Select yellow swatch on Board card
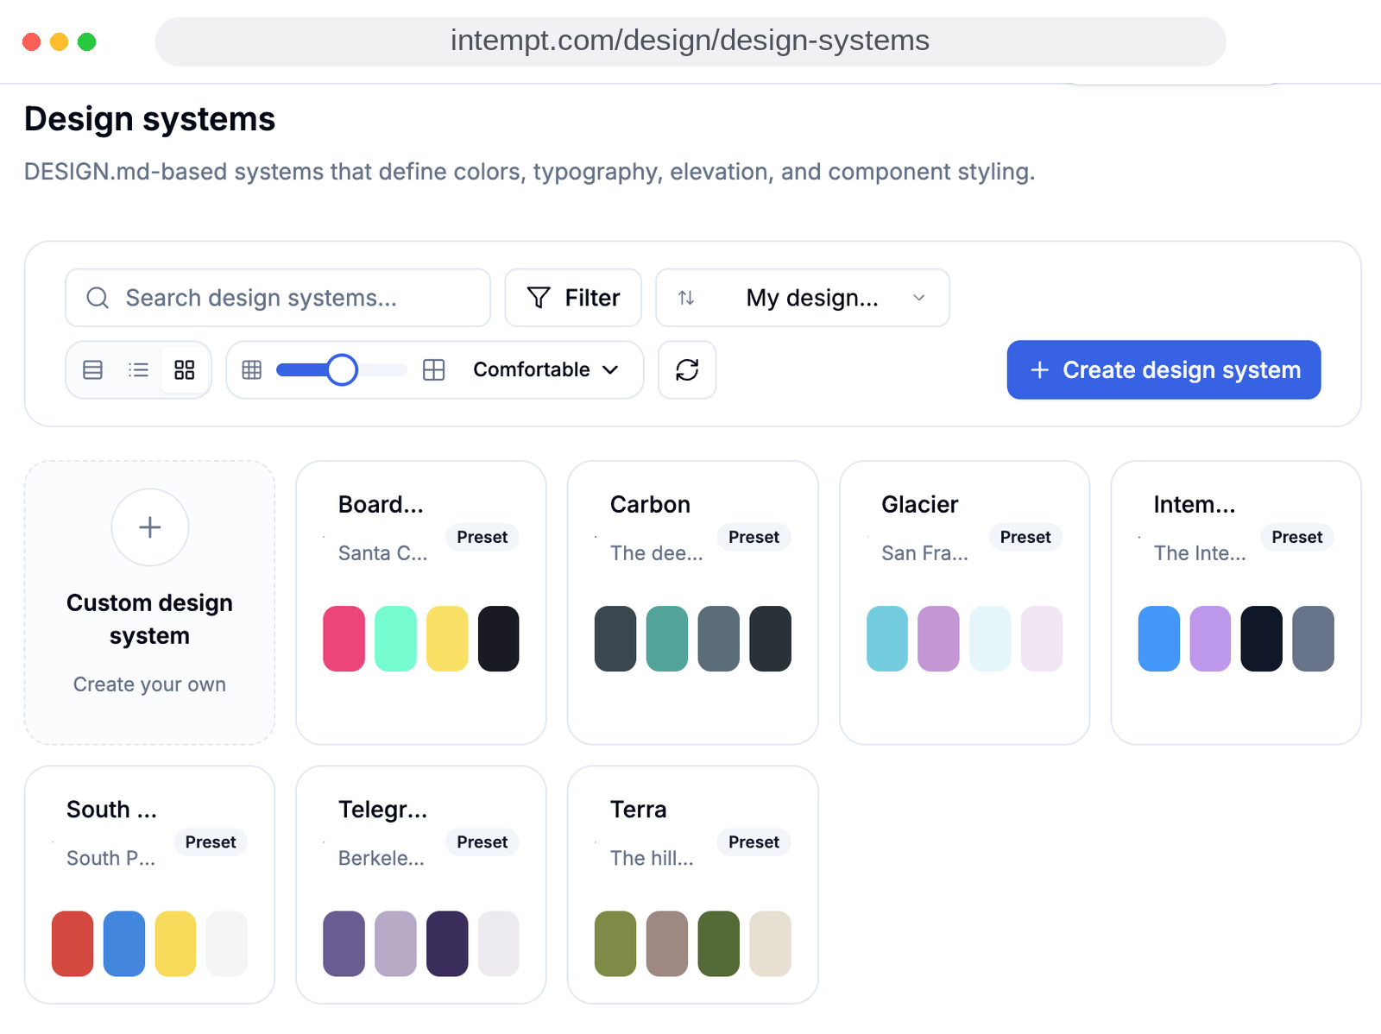This screenshot has height=1034, width=1381. [447, 639]
